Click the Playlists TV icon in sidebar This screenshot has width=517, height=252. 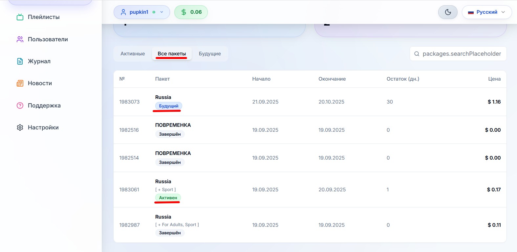[20, 17]
